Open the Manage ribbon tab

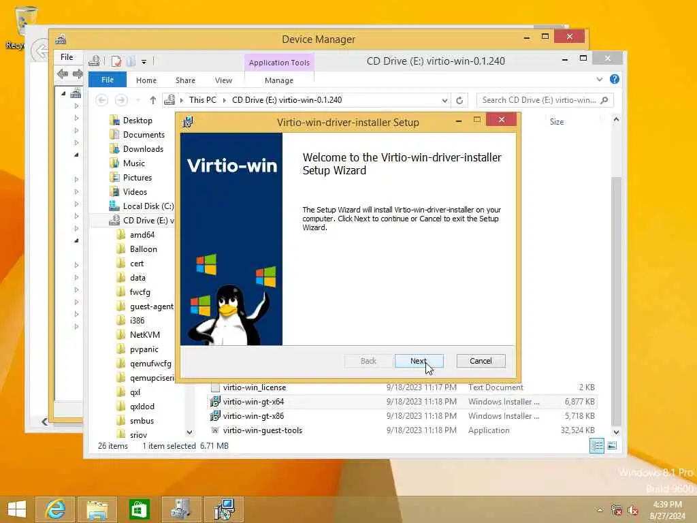(x=278, y=80)
